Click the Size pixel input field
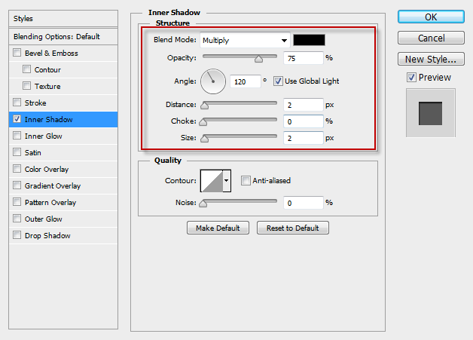The image size is (473, 340). click(304, 138)
